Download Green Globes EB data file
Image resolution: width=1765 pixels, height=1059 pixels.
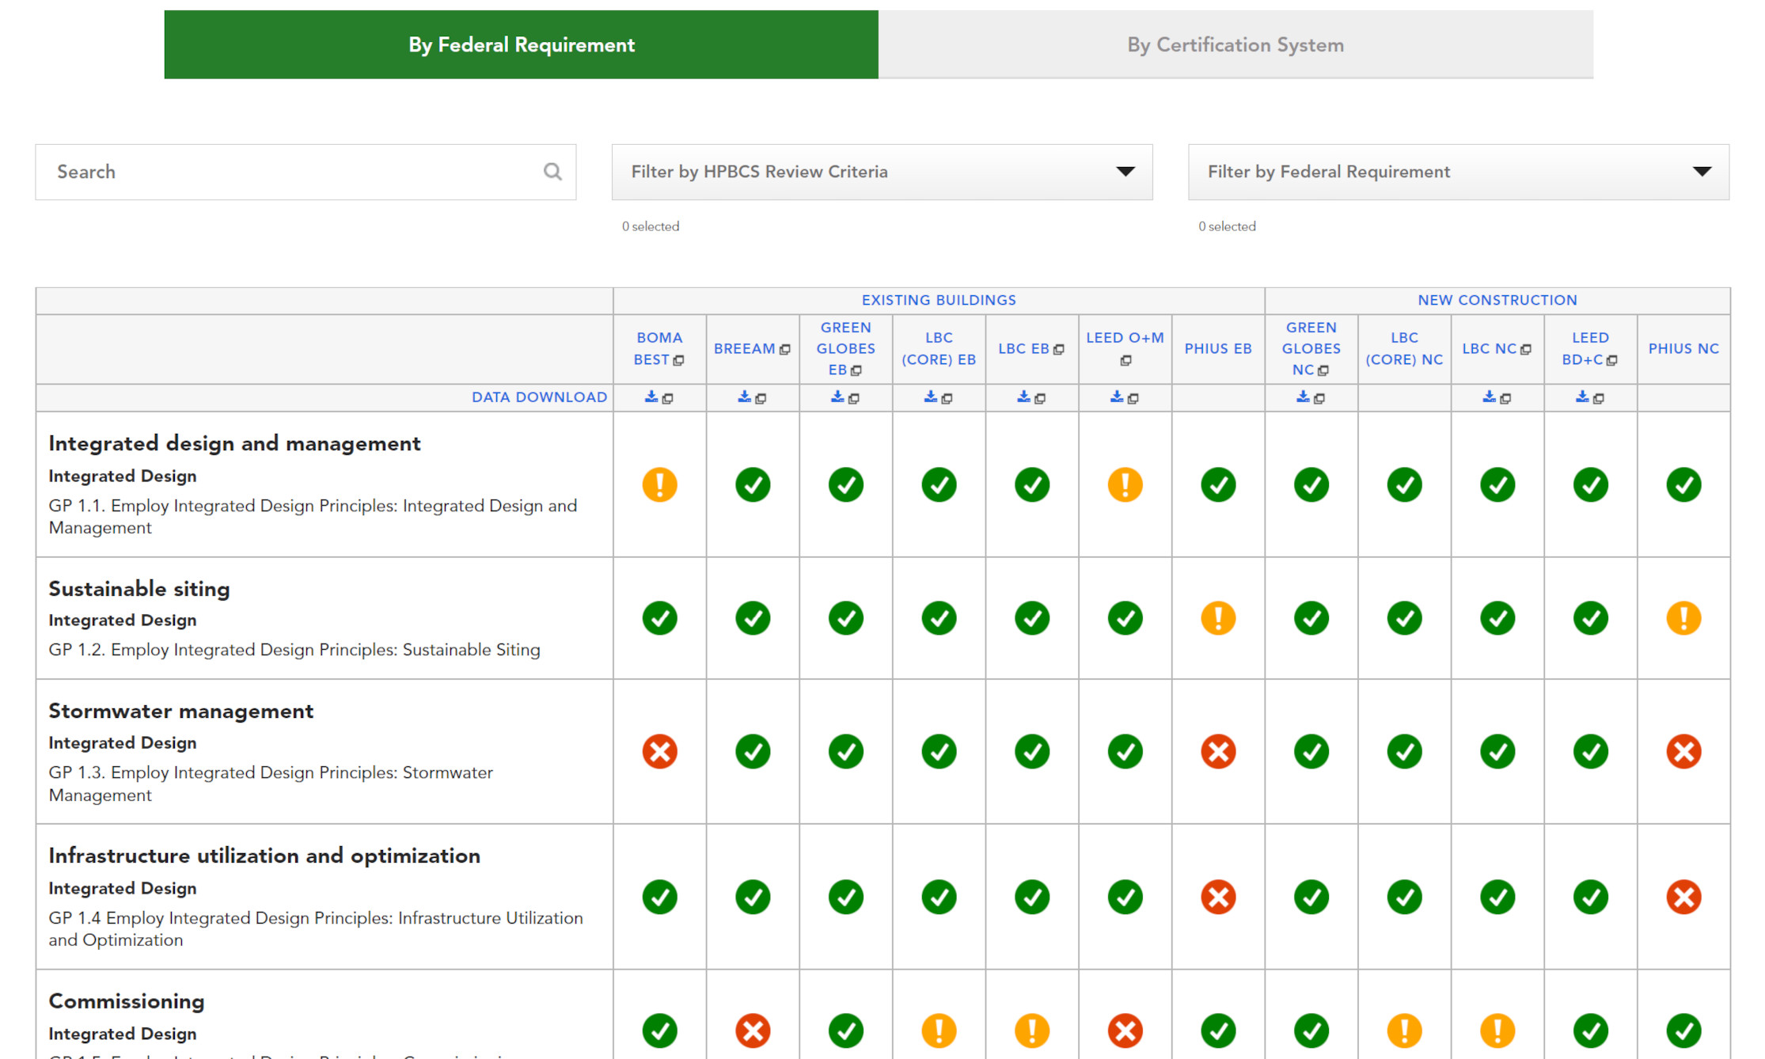(837, 397)
